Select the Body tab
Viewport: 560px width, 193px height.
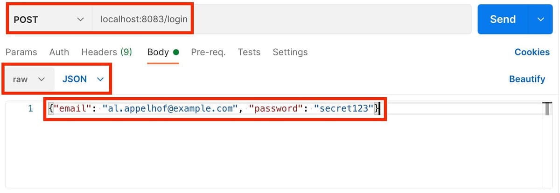pos(158,52)
